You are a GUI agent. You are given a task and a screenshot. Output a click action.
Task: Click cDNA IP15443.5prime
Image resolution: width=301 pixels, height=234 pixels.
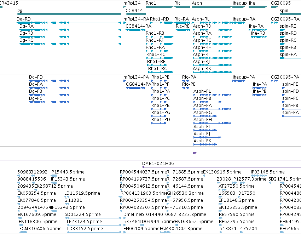pos(53,176)
